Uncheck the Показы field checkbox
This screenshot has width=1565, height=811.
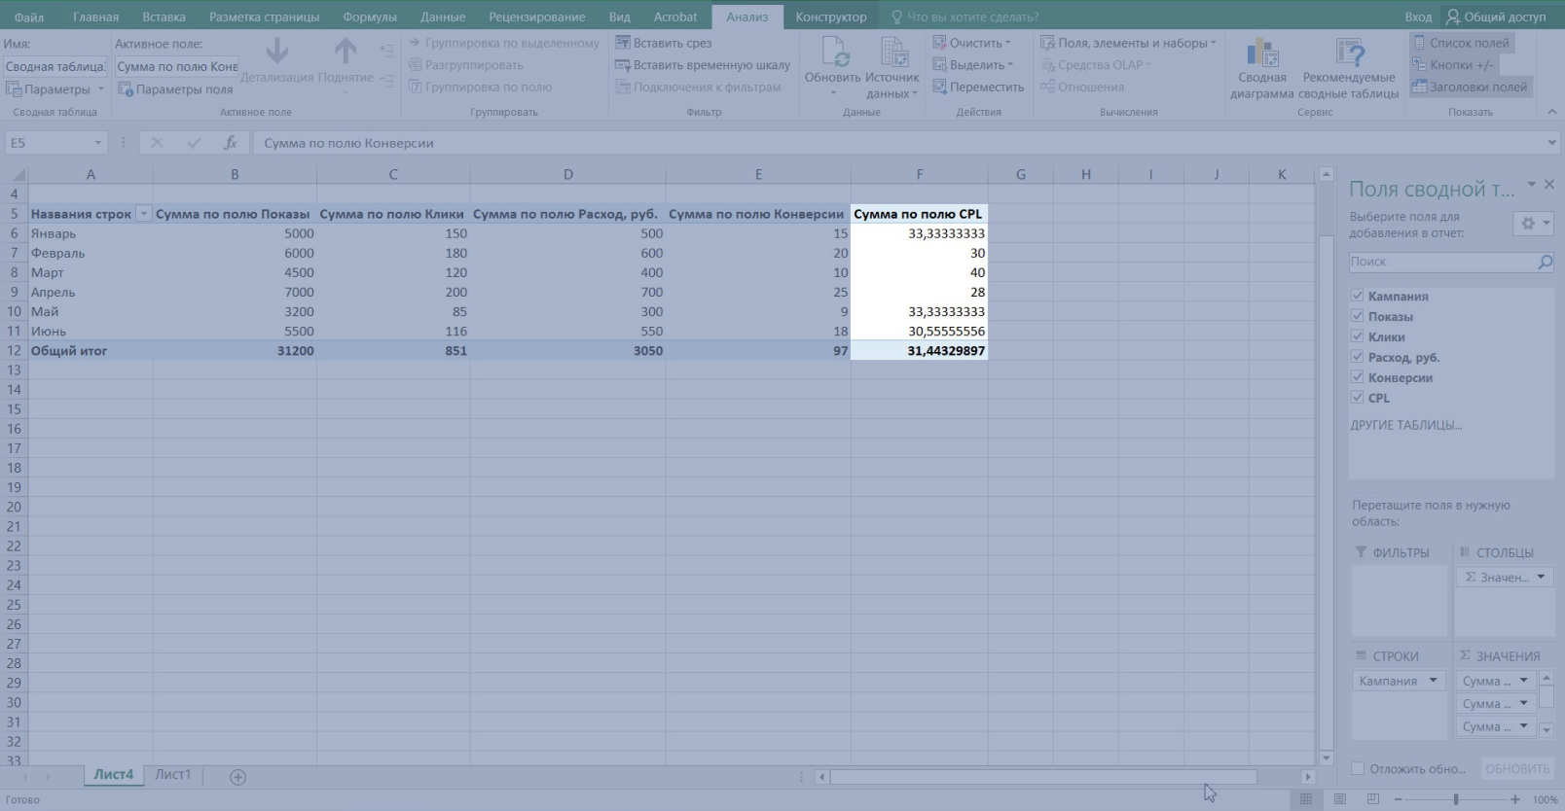(x=1358, y=316)
